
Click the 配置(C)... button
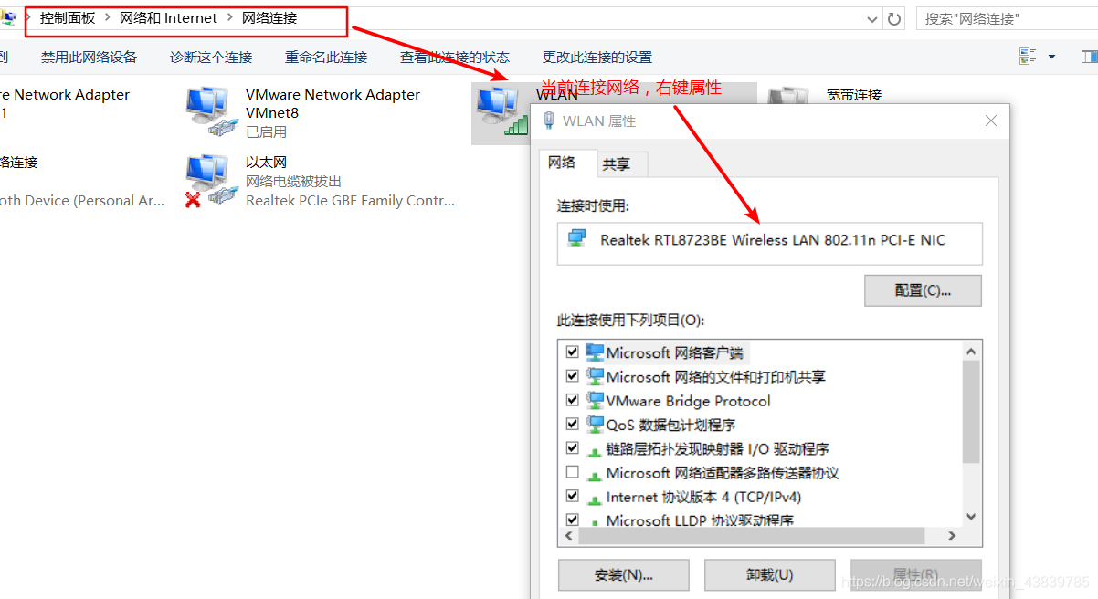[x=923, y=290]
